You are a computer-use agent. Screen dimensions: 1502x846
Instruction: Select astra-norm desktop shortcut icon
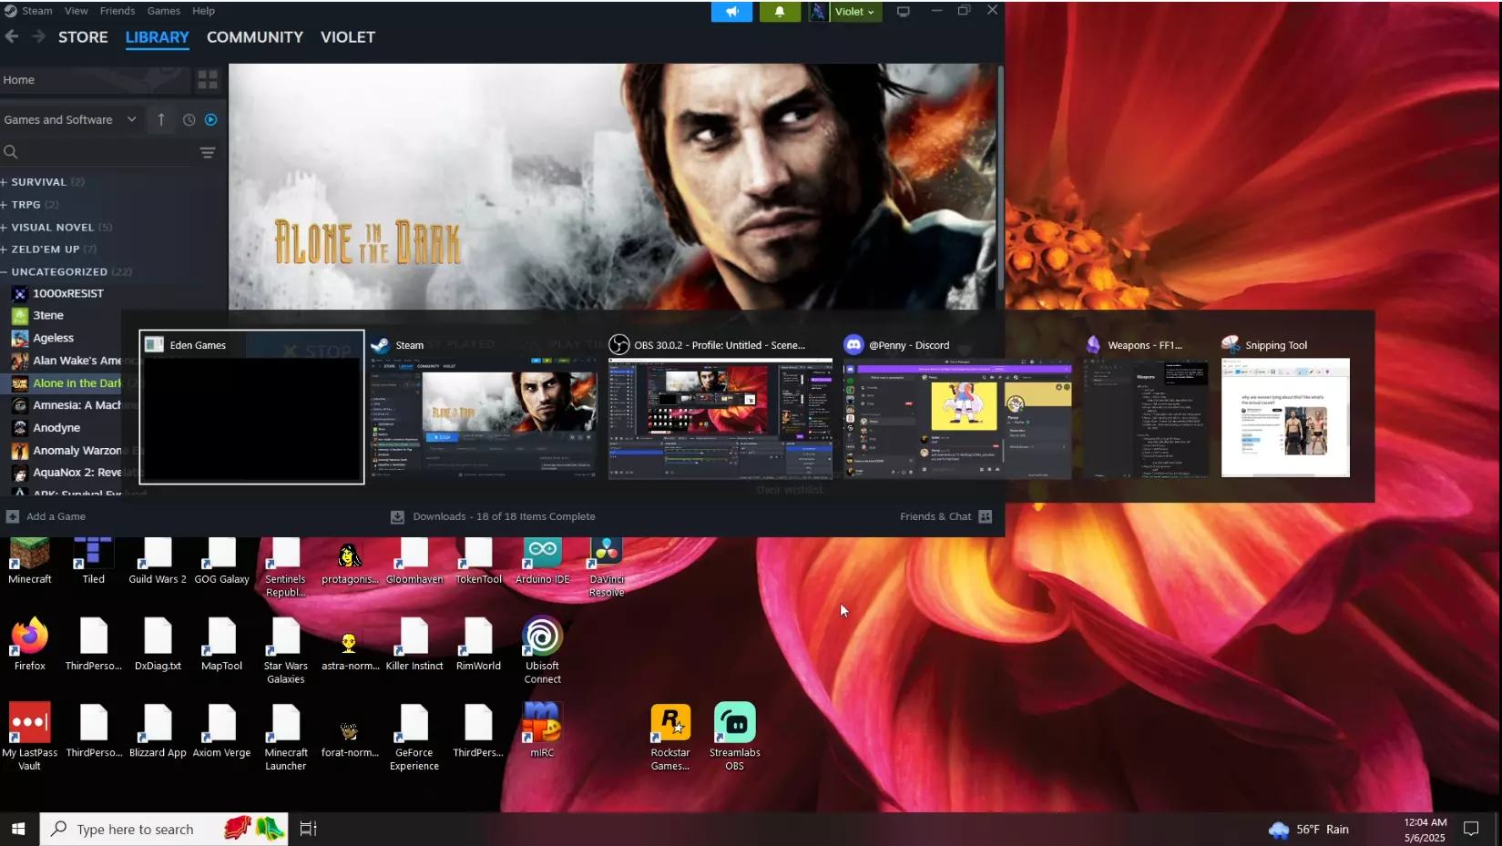click(350, 650)
